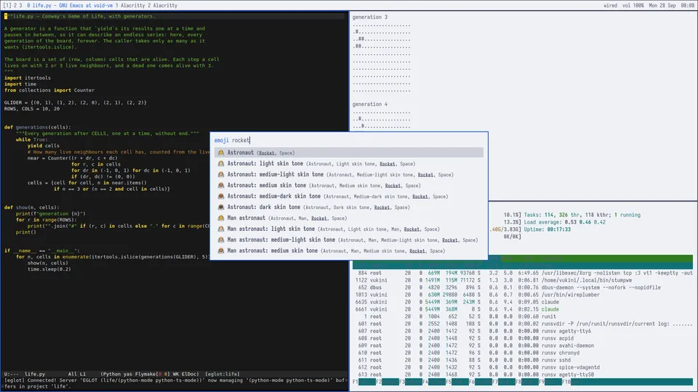Viewport: 698px width, 392px height.
Task: Click the emoji icon beside 'Astronaut: dark skin tone'
Action: (x=221, y=207)
